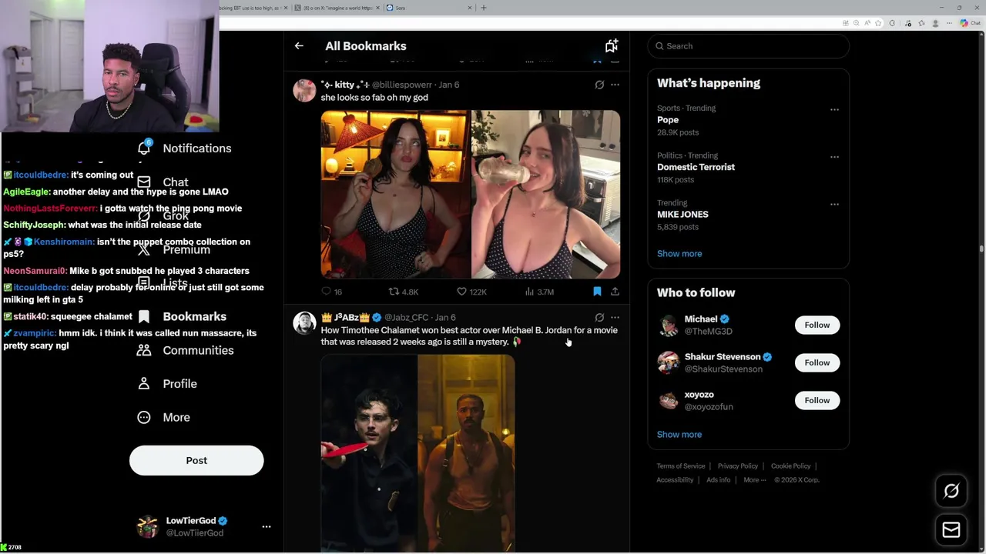Image resolution: width=986 pixels, height=554 pixels.
Task: Click the @billiespowerr handle
Action: pos(402,85)
